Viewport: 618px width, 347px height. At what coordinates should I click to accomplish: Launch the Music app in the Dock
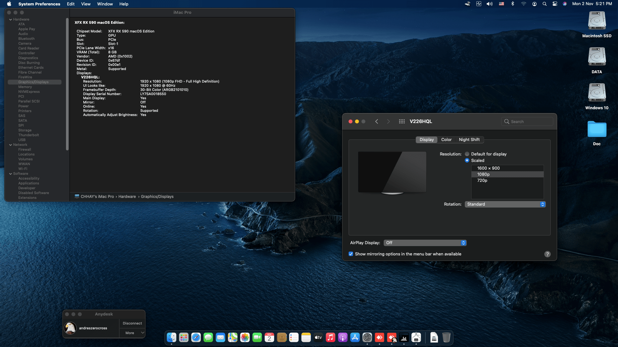pos(330,338)
